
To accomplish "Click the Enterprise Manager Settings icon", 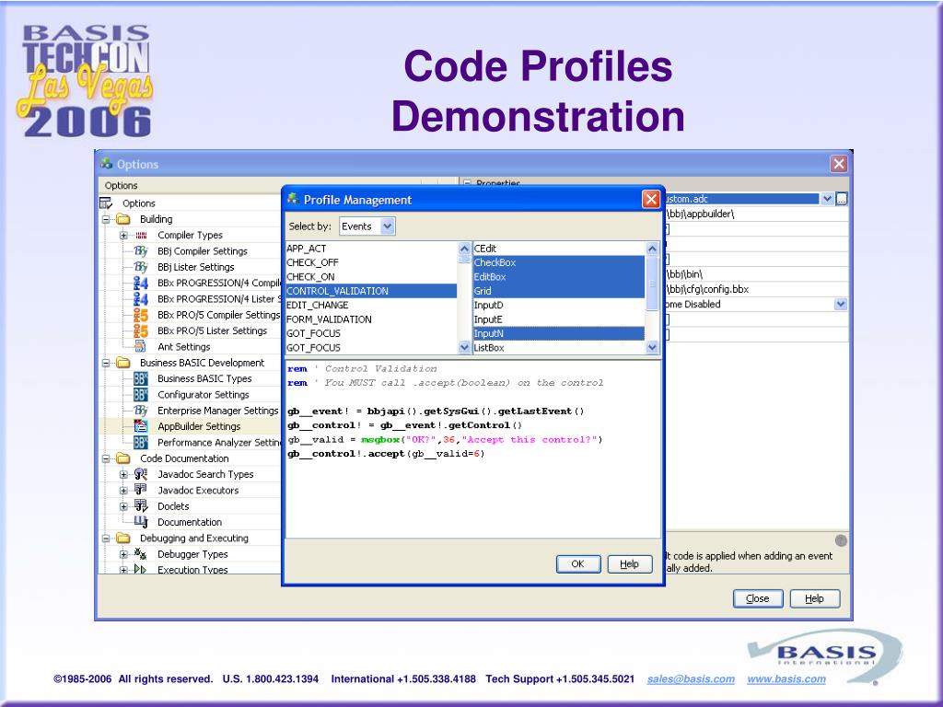I will [x=141, y=410].
